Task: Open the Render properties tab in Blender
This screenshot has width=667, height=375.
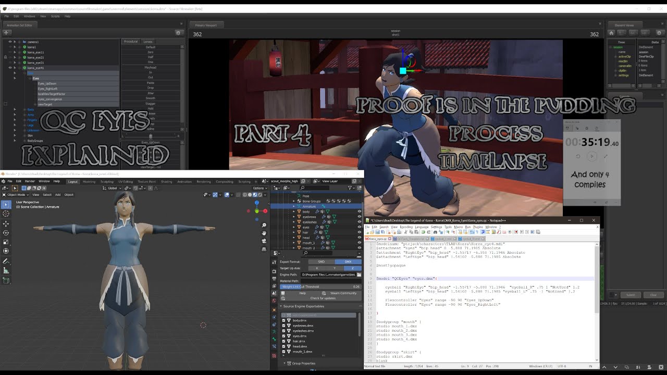Action: point(275,271)
